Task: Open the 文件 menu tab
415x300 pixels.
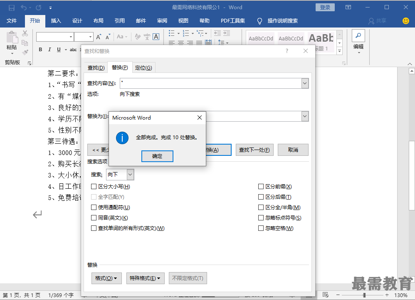Action: (x=12, y=21)
